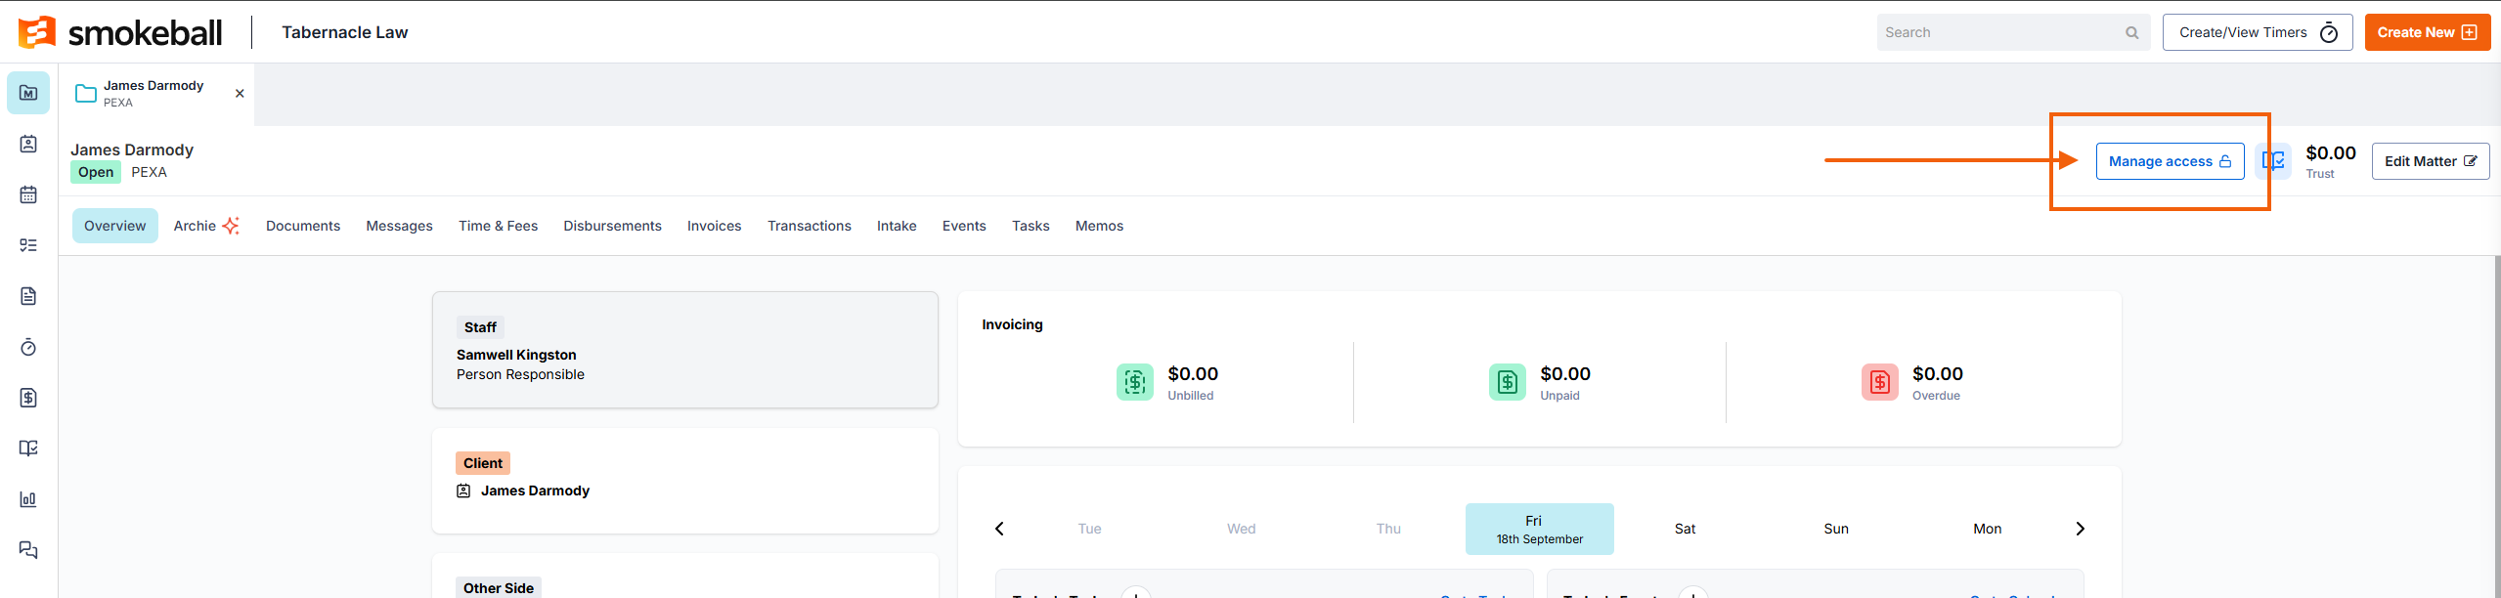Image resolution: width=2501 pixels, height=598 pixels.
Task: Click the blue book-check icon beside Manage access
Action: point(2273,161)
